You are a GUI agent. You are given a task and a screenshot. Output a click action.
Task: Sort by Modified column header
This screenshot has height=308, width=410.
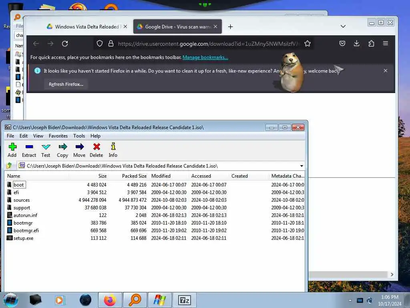169,176
